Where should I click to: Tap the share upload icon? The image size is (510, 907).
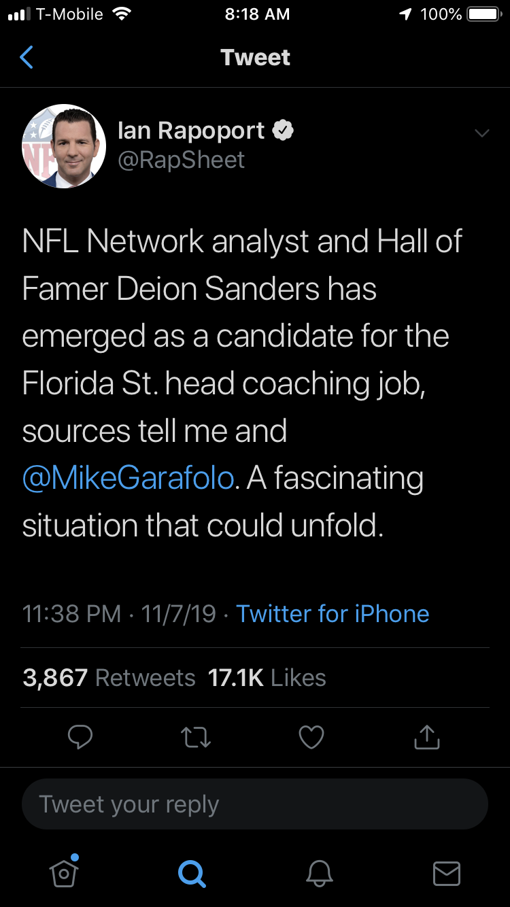click(x=427, y=737)
